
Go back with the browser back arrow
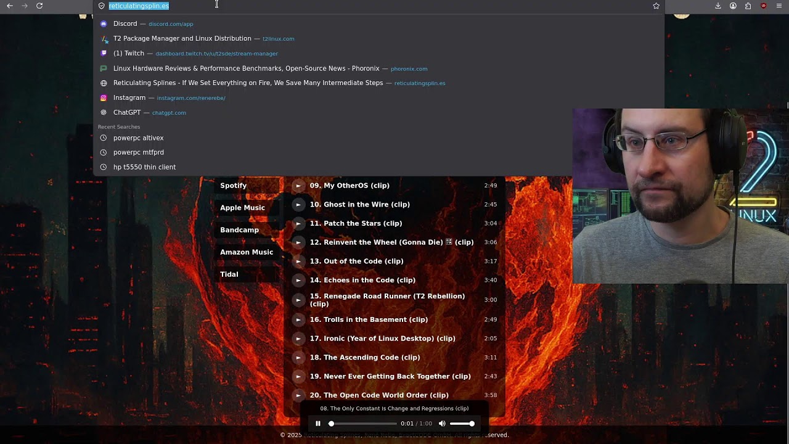pyautogui.click(x=9, y=6)
